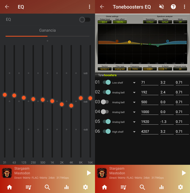Tap the muted speaker icon in Toneboosters header
190x193 pixels.
[161, 7]
